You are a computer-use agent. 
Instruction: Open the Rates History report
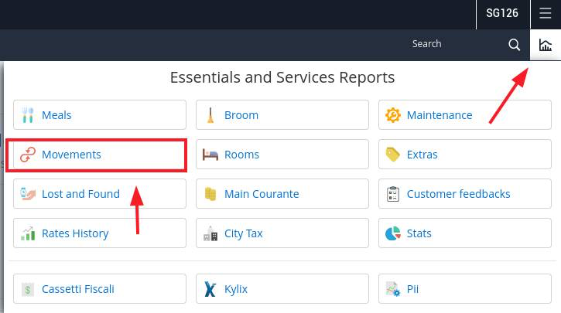tap(100, 233)
